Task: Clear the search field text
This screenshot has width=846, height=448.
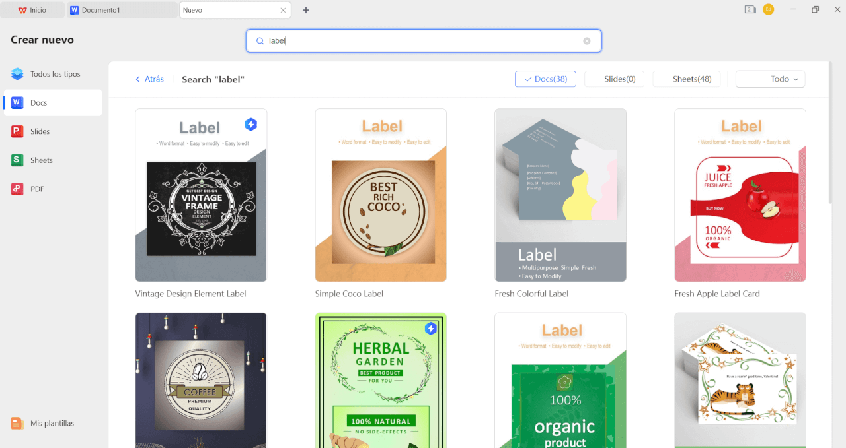Action: tap(587, 41)
